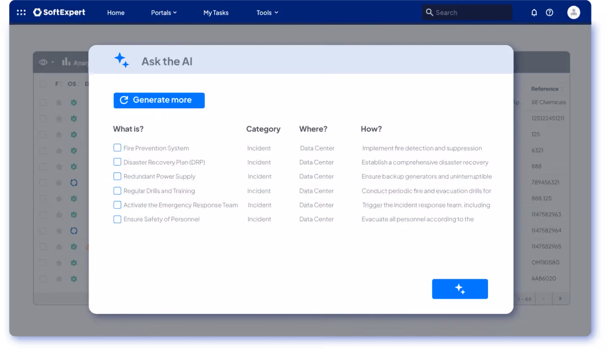Enable the Activate the Emergency Response Team checkbox
The width and height of the screenshot is (606, 351).
pos(117,205)
